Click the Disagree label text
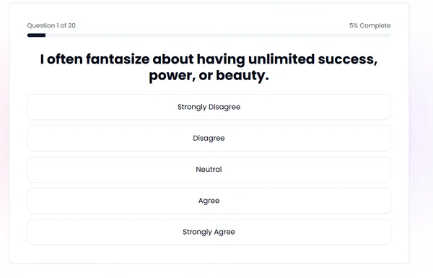This screenshot has width=433, height=278. (x=209, y=138)
